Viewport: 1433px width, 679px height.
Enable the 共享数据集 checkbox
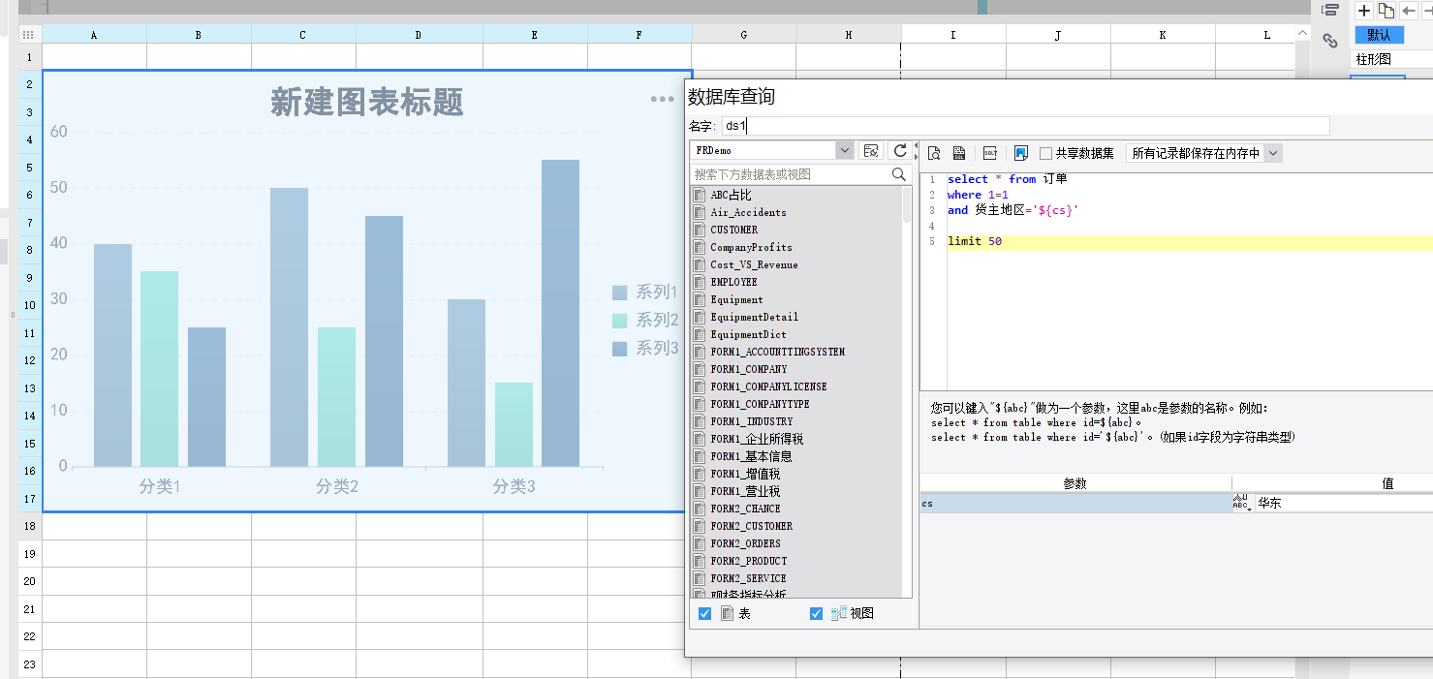pos(1046,153)
